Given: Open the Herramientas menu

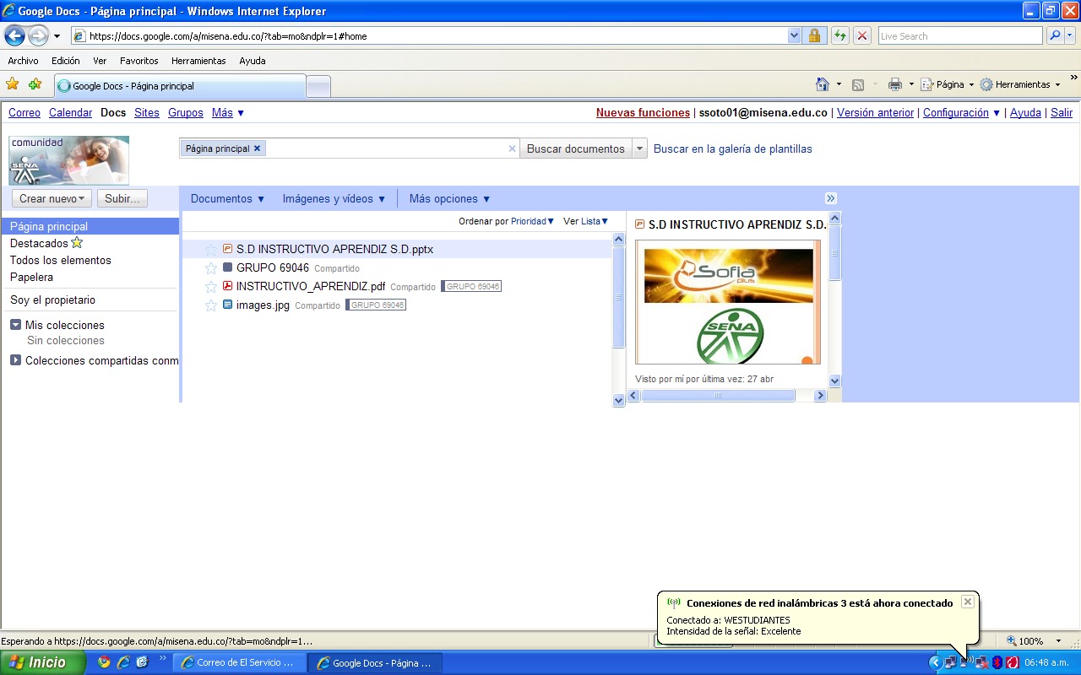Looking at the screenshot, I should coord(198,61).
